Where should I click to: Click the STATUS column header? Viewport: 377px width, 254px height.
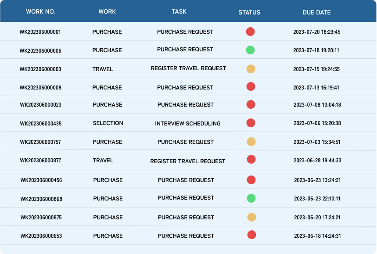tap(249, 12)
